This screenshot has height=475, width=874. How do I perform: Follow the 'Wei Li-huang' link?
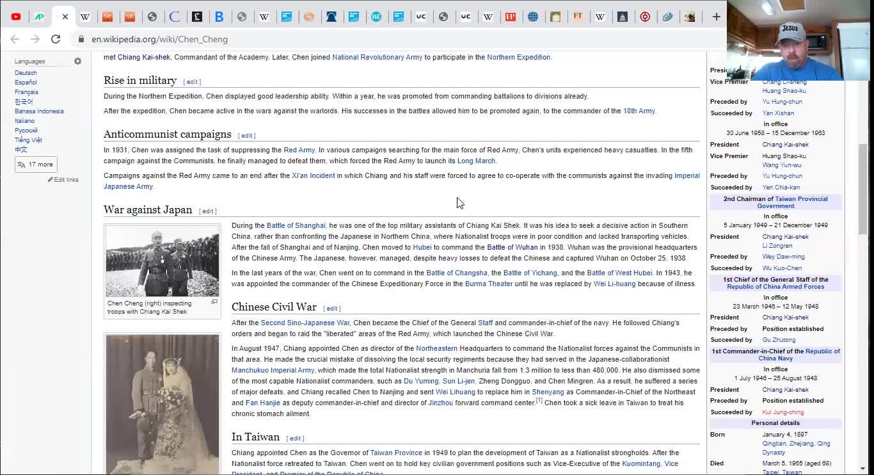click(615, 284)
